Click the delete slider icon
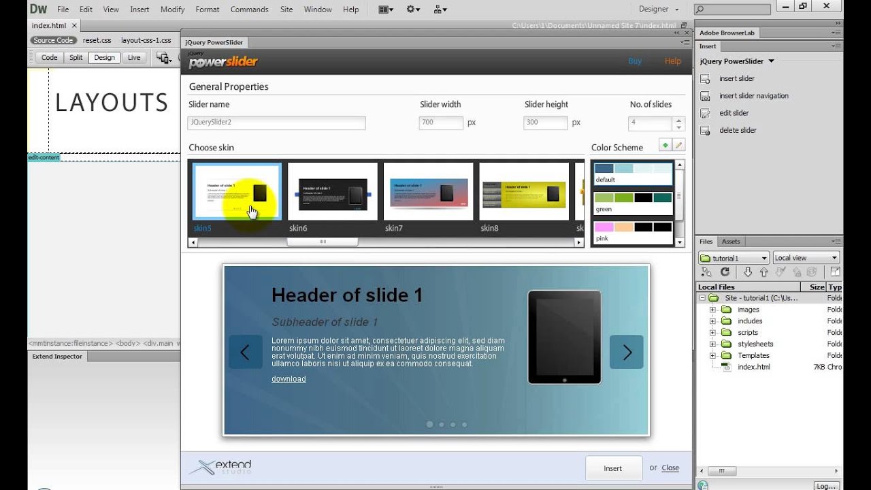The width and height of the screenshot is (871, 490). 705,130
